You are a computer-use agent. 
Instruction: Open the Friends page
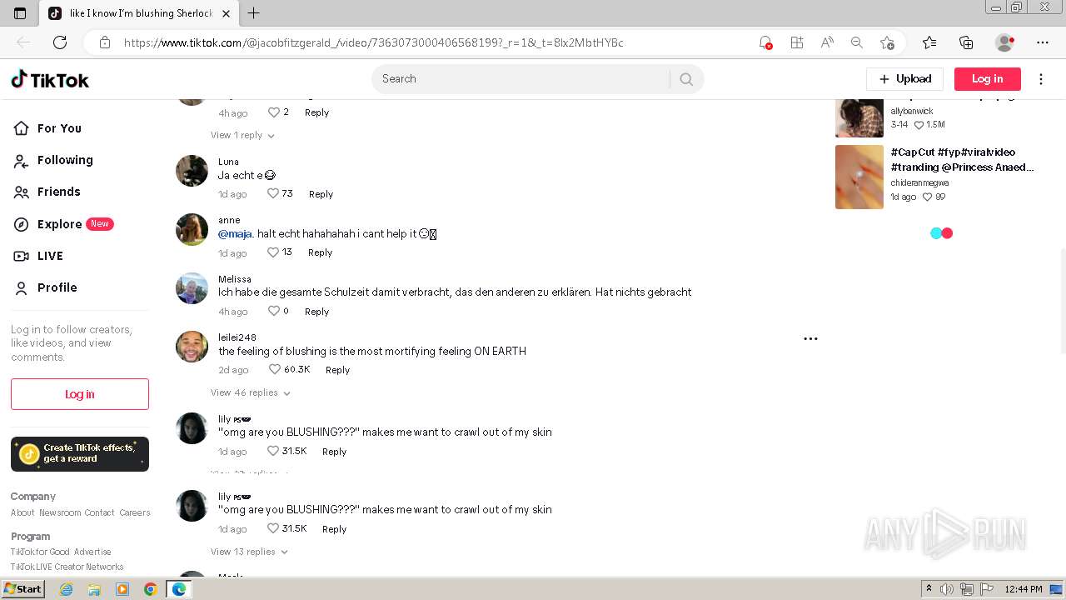tap(47, 192)
